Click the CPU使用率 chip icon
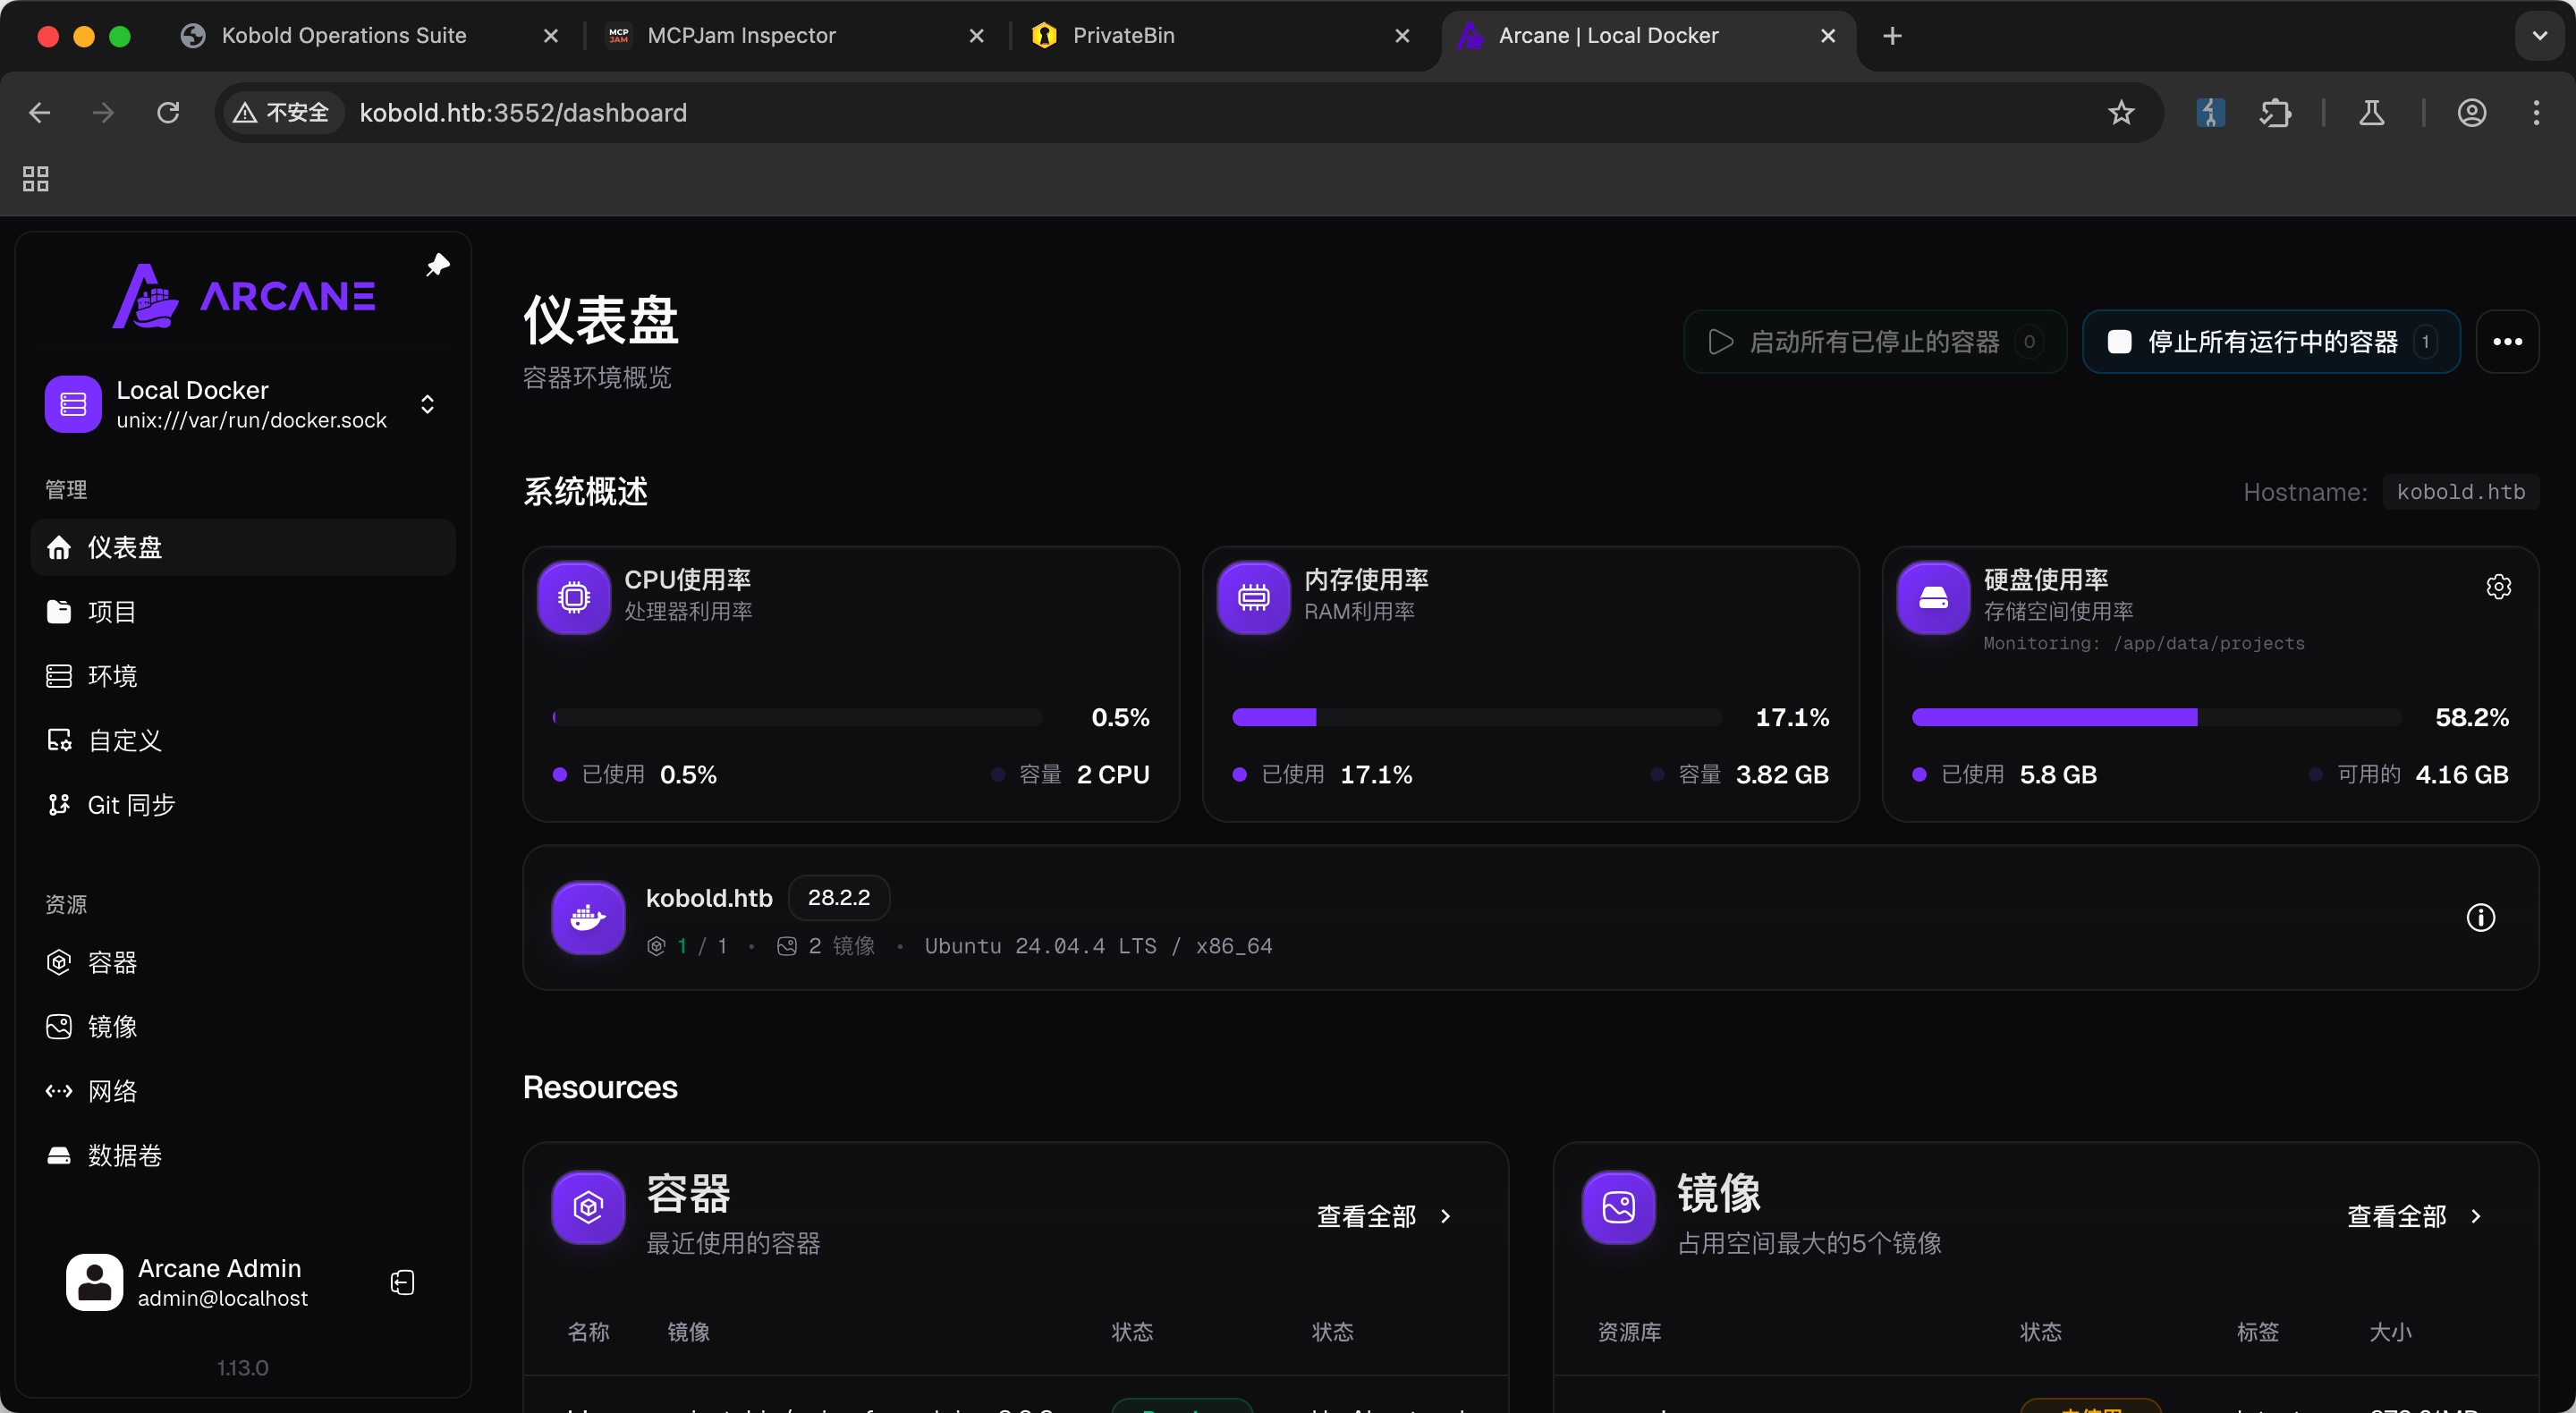 [574, 597]
